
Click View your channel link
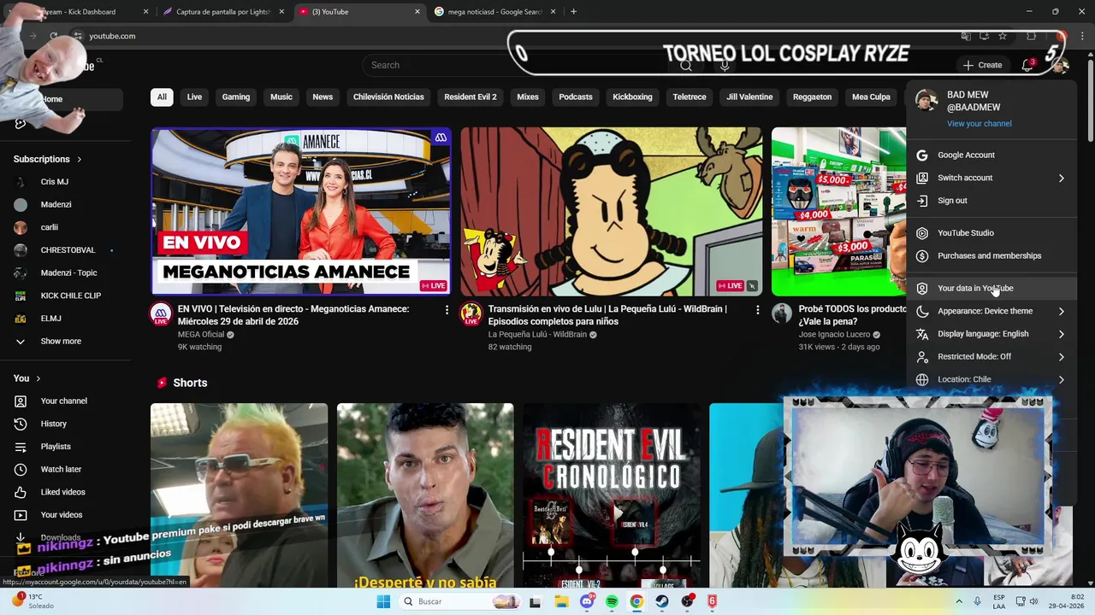tap(979, 124)
